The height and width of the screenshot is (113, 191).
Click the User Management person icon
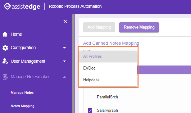click(x=5, y=61)
